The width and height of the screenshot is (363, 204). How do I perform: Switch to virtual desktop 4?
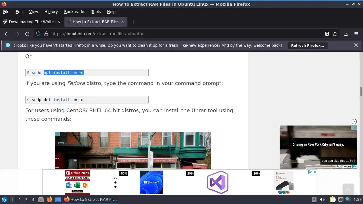[x=33, y=200]
